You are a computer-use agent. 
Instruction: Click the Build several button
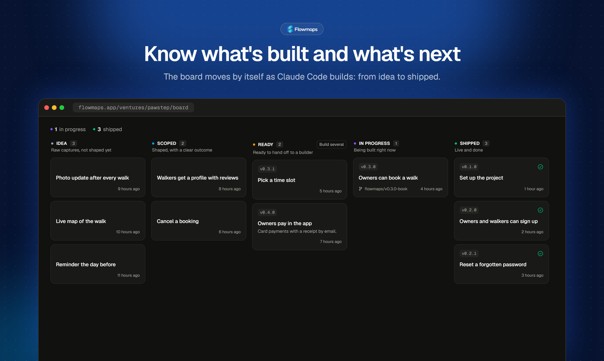click(331, 144)
